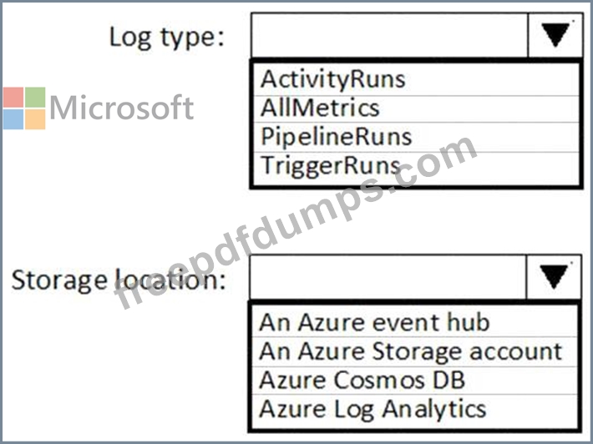
Task: Choose An Azure event hub option
Action: pos(414,322)
